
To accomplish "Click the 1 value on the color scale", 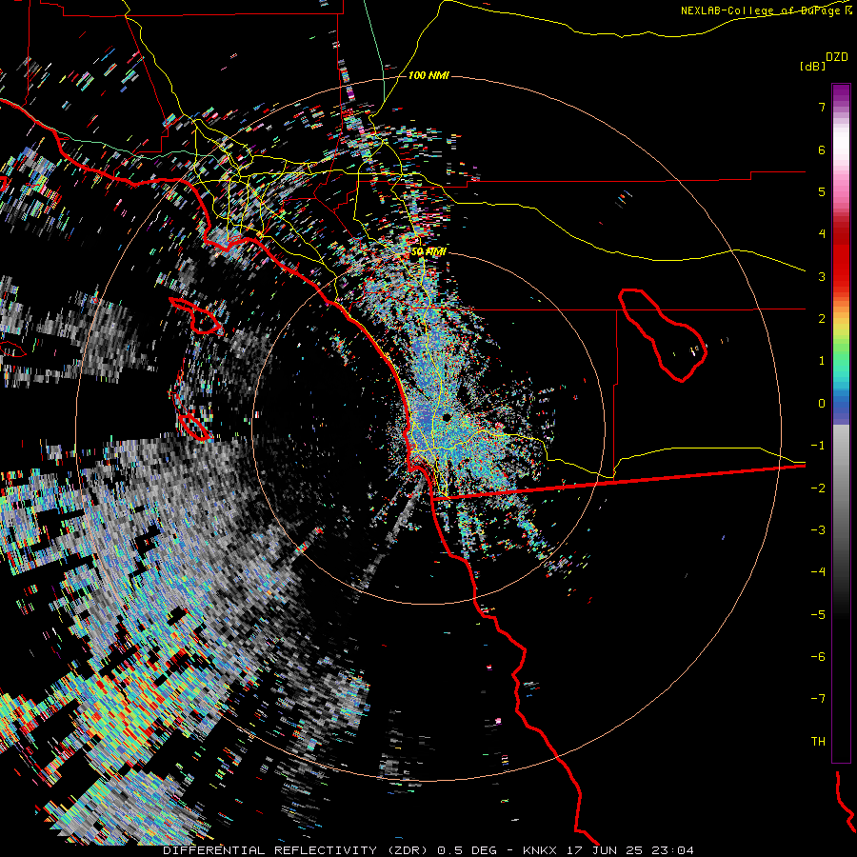I will click(x=822, y=361).
